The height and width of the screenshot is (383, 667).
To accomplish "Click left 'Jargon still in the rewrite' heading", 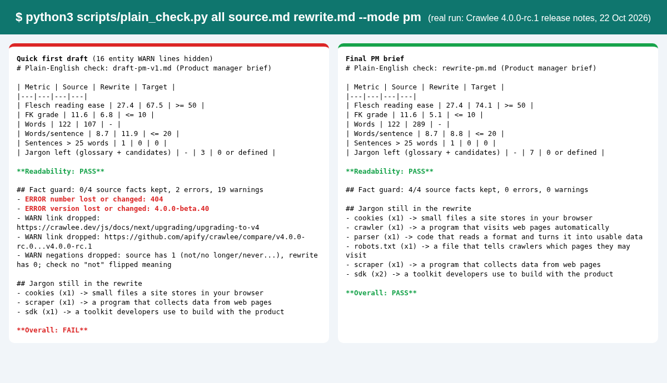I will [79, 284].
